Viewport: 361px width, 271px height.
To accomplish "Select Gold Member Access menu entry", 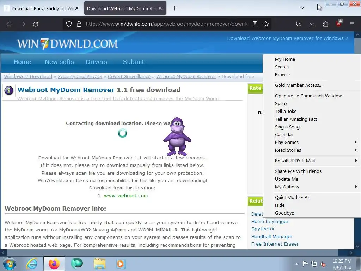I will click(298, 85).
